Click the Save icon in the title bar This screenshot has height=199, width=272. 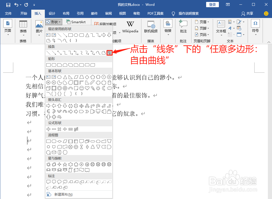8,5
